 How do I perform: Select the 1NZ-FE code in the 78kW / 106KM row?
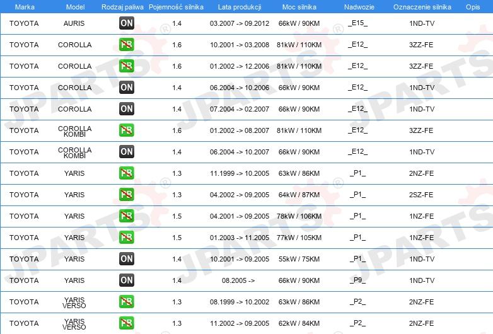click(421, 216)
